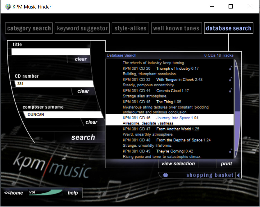
Task: Select From the Depths of Space track
Action: (x=179, y=140)
